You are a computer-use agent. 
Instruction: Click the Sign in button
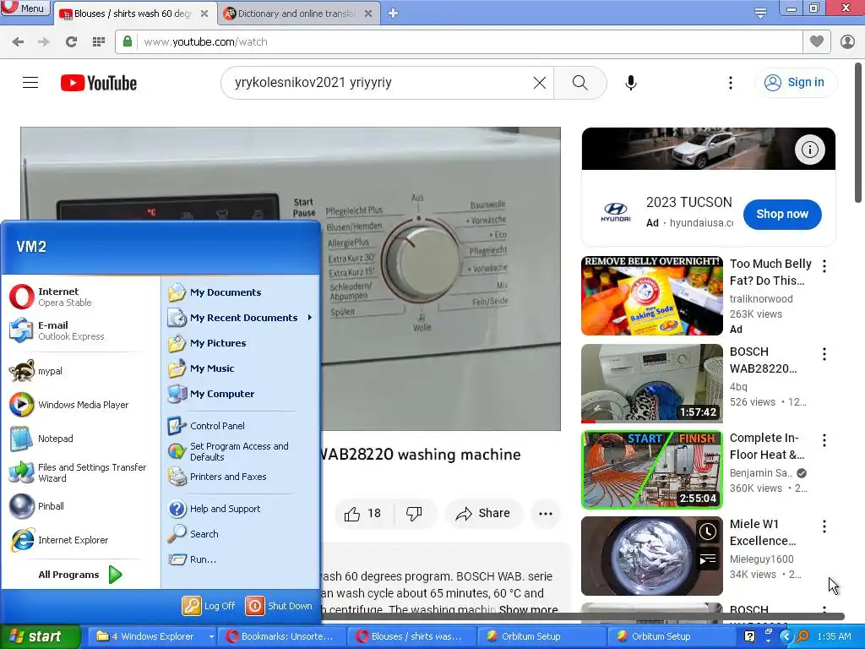pos(795,82)
